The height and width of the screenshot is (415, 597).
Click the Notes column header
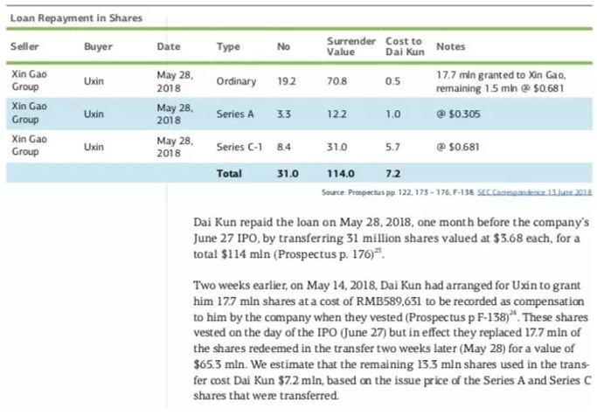pyautogui.click(x=451, y=46)
